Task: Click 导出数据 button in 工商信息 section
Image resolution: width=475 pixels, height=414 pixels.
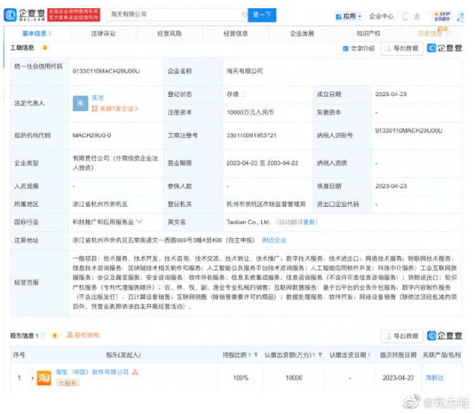Action: click(x=402, y=49)
